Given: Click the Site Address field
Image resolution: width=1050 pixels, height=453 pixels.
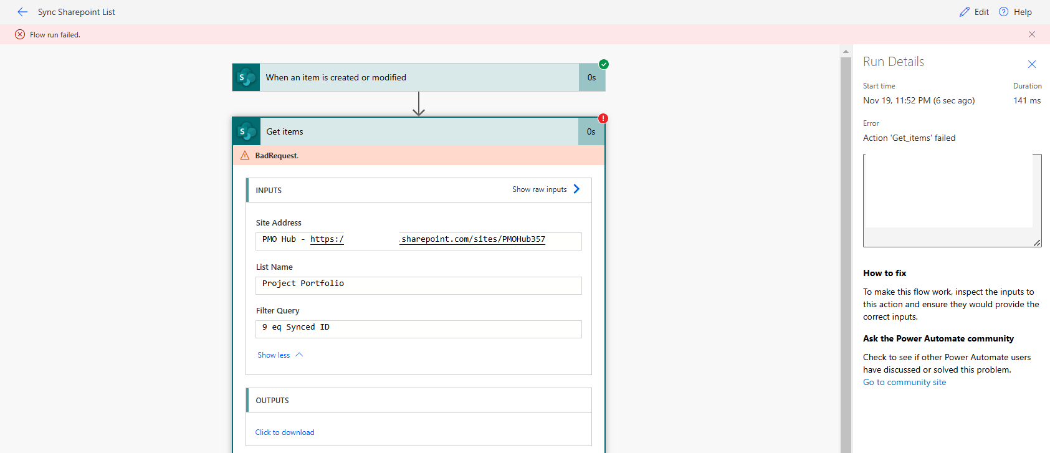Looking at the screenshot, I should (x=419, y=241).
